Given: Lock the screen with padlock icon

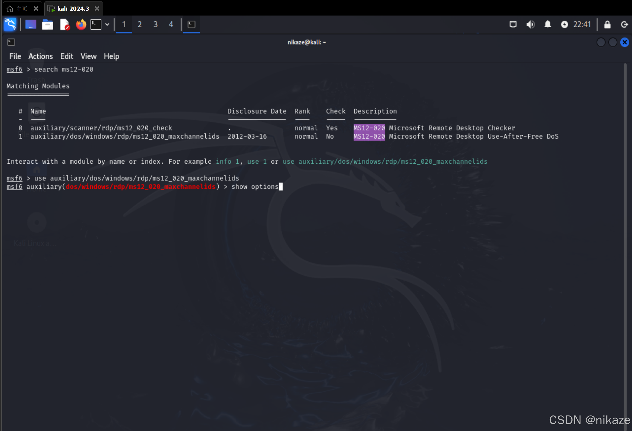Looking at the screenshot, I should point(607,24).
